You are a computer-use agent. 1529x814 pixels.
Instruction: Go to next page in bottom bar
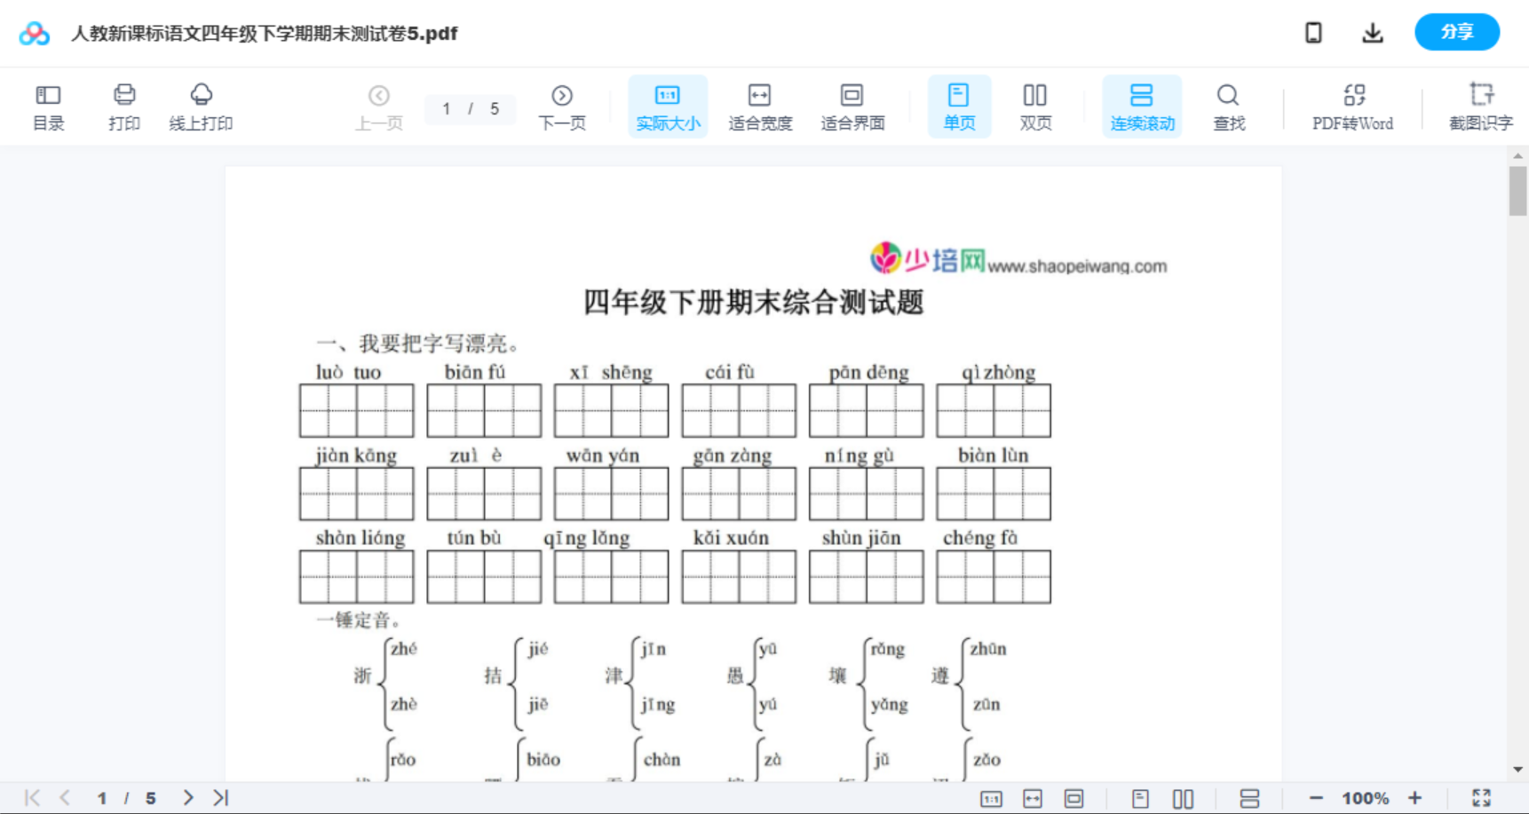point(188,798)
